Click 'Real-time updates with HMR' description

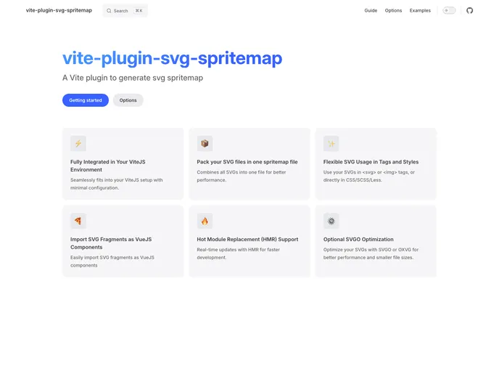tap(239, 254)
